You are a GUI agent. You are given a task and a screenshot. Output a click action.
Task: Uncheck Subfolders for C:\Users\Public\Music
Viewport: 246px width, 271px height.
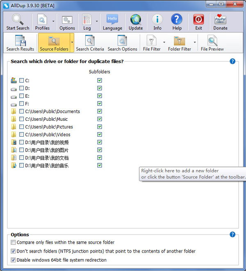100,119
